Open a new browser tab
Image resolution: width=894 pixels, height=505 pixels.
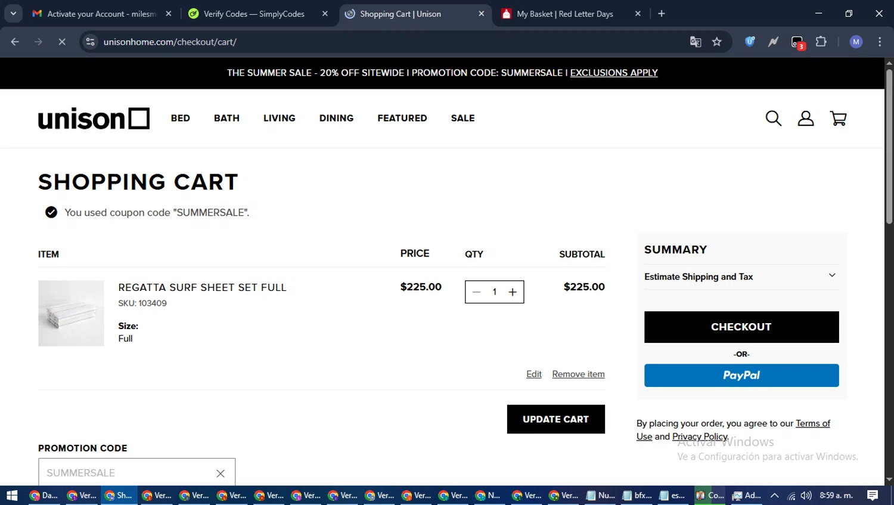click(x=662, y=14)
